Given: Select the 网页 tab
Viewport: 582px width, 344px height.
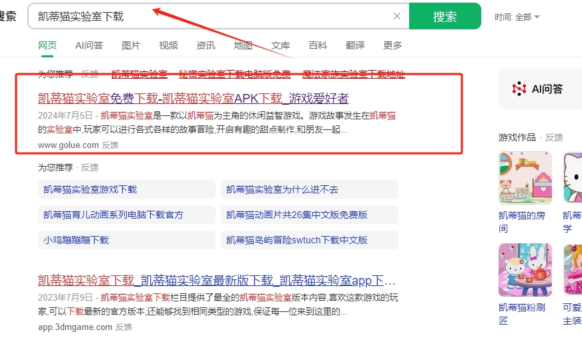Looking at the screenshot, I should (47, 45).
